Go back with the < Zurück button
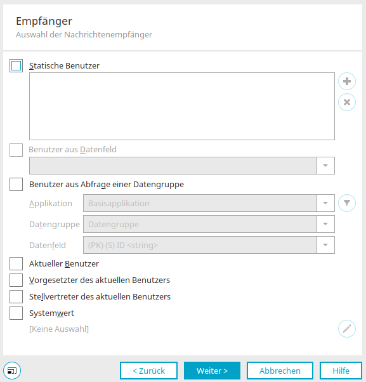The width and height of the screenshot is (366, 382). pyautogui.click(x=148, y=371)
